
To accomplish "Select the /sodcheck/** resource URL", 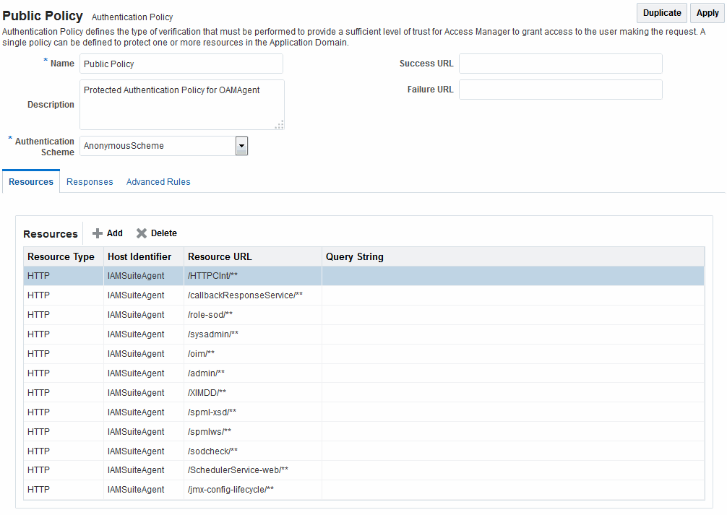I will coord(212,451).
